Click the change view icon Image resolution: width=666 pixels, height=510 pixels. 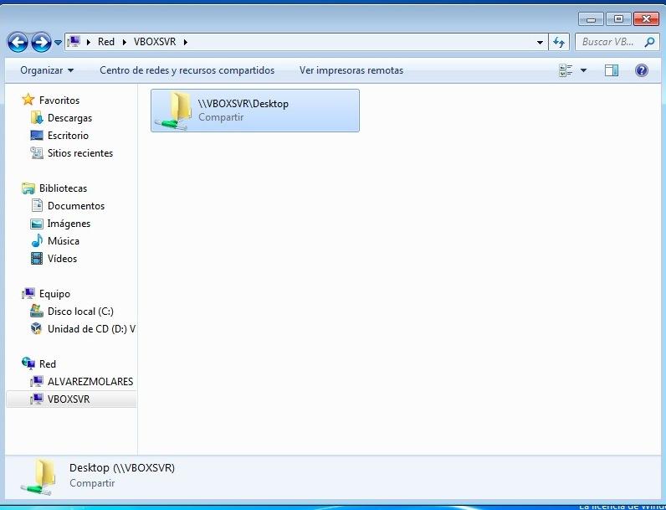pyautogui.click(x=566, y=70)
